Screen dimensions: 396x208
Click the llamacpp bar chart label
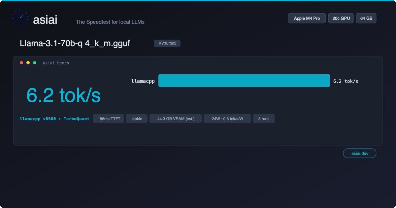click(143, 81)
